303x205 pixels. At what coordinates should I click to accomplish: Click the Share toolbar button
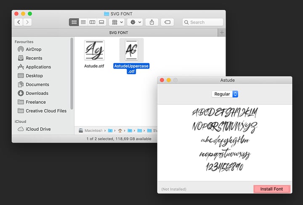(152, 22)
